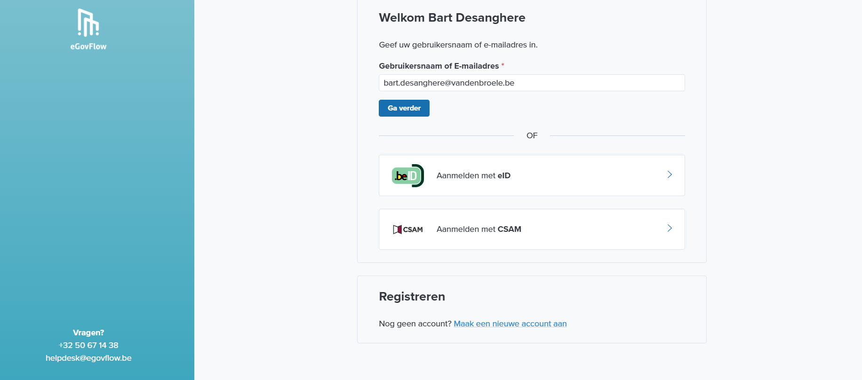
Task: Select the 'Aanmelden met CSAM' label
Action: click(479, 229)
